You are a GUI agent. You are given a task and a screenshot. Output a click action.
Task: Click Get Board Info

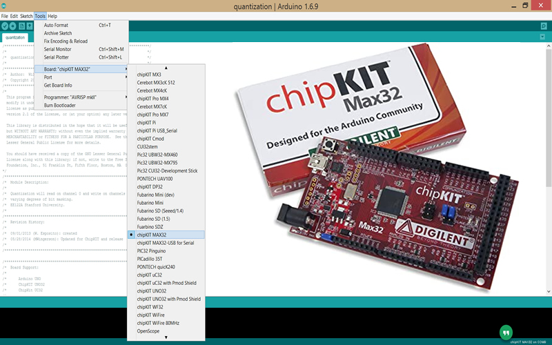pyautogui.click(x=81, y=85)
